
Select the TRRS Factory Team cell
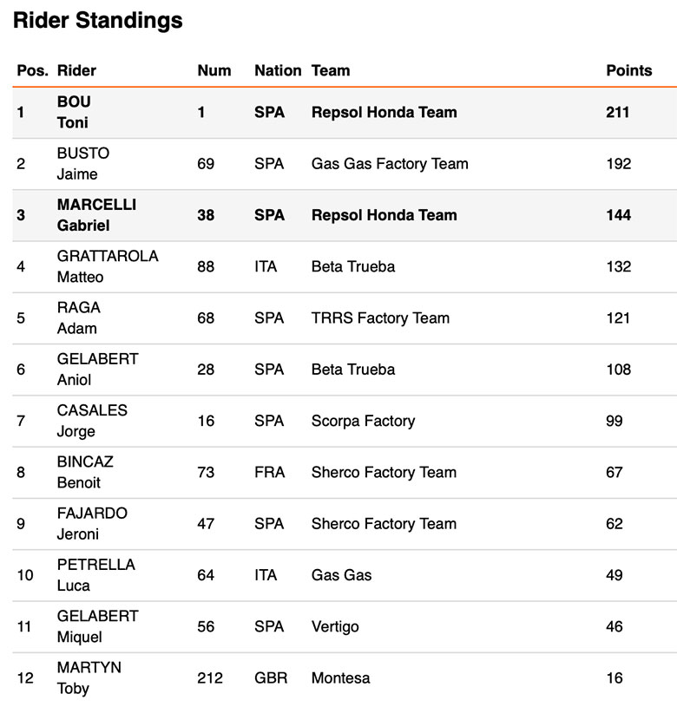point(380,317)
